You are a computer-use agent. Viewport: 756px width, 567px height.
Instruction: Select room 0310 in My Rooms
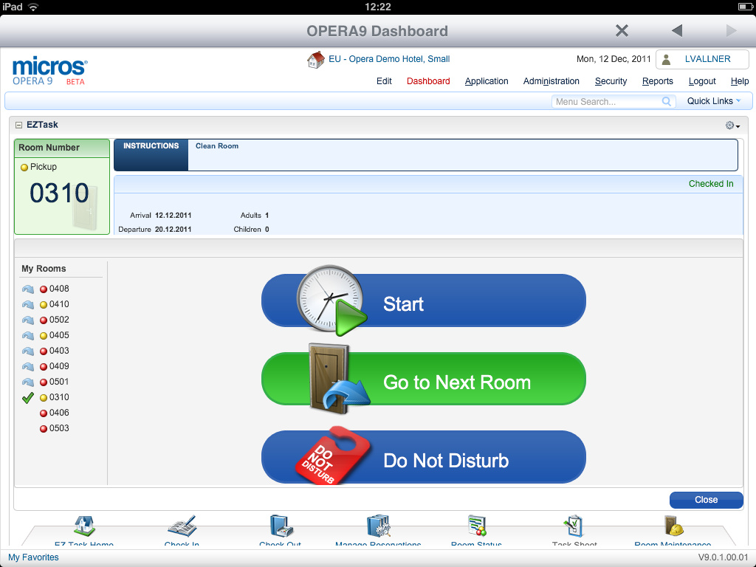pos(59,396)
